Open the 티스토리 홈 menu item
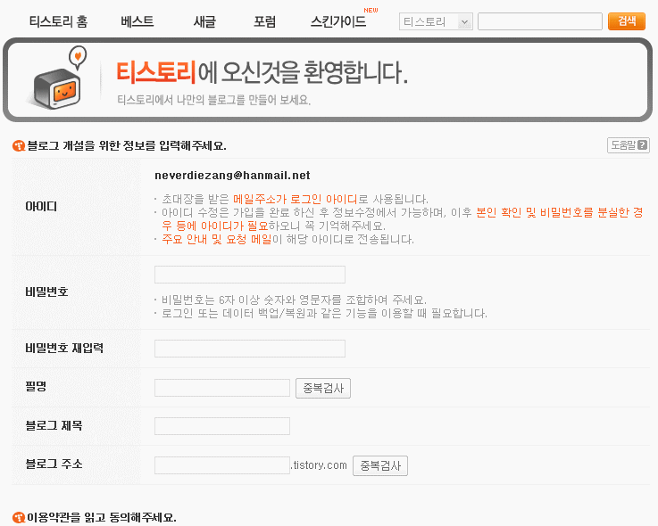 [x=58, y=21]
